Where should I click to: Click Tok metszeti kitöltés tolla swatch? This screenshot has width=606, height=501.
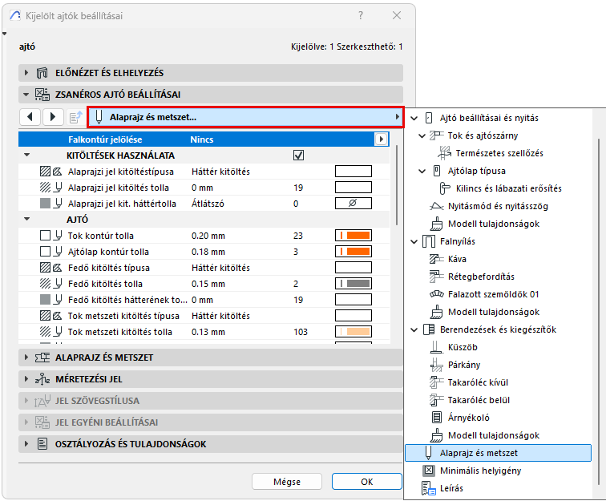coord(353,332)
